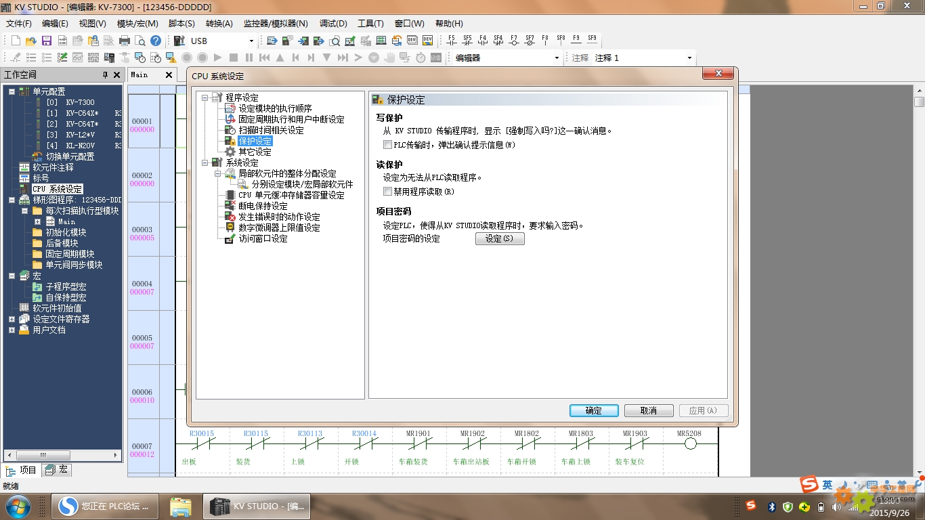Expand 用户文档 tree node
Viewport: 925px width, 520px height.
12,330
